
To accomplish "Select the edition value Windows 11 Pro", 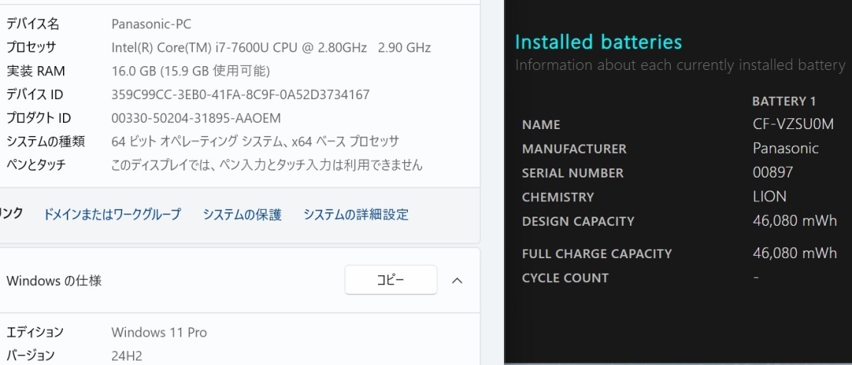I will click(x=159, y=332).
